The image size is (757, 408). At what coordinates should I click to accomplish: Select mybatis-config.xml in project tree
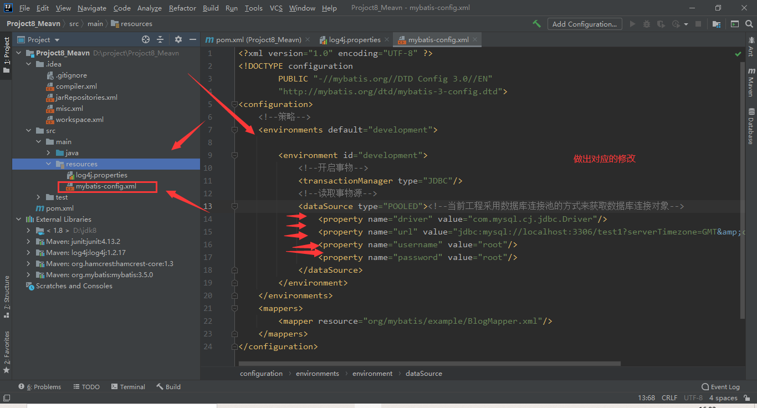tap(106, 186)
